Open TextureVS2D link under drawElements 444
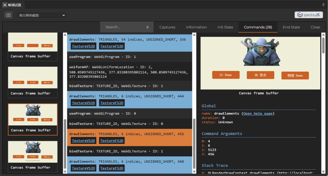Viewport: 328px width, 176px height. (x=83, y=103)
